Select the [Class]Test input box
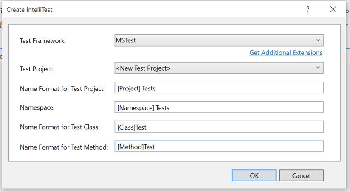350x192 pixels. 219,127
